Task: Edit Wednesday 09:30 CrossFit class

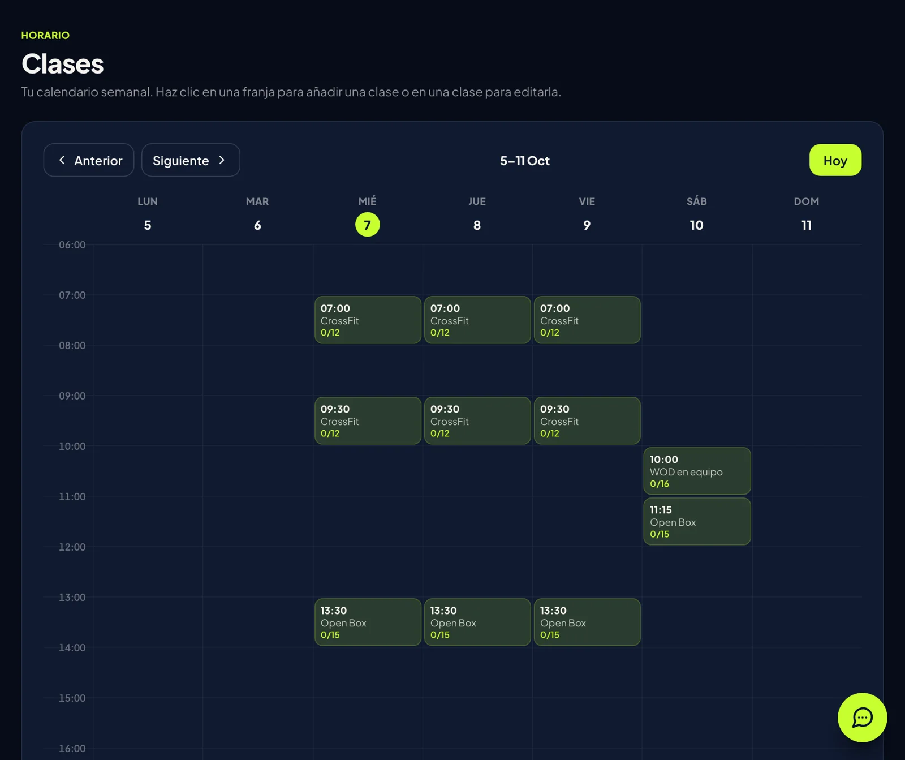Action: [368, 420]
